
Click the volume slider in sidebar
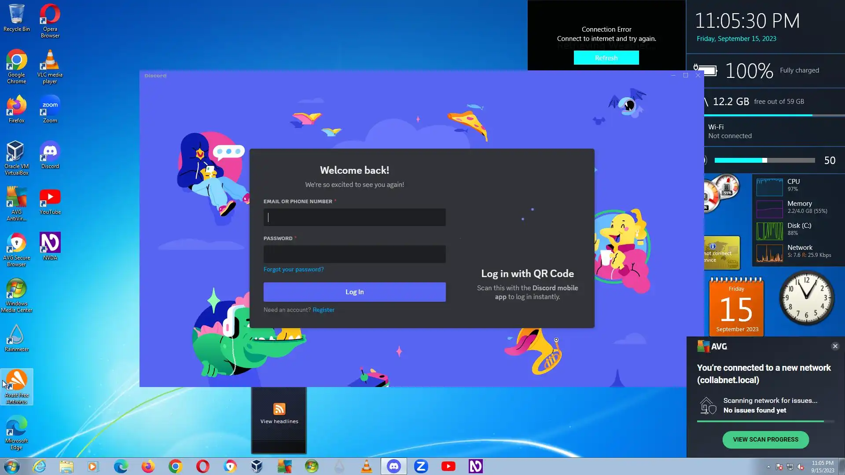coord(764,161)
